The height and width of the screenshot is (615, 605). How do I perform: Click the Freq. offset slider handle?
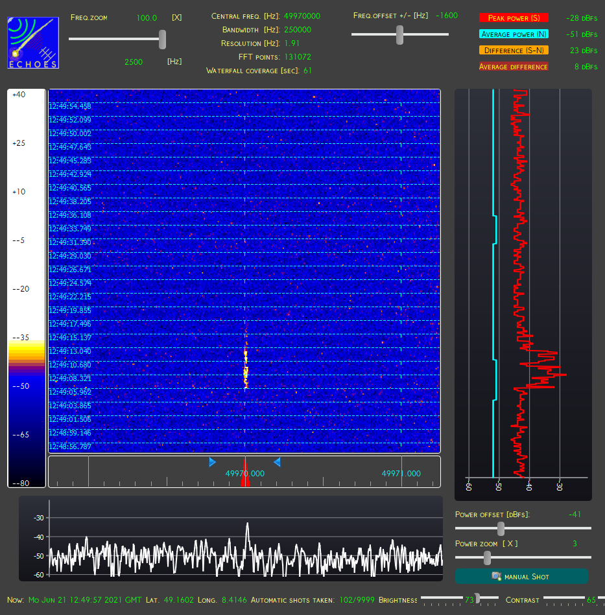tap(399, 34)
